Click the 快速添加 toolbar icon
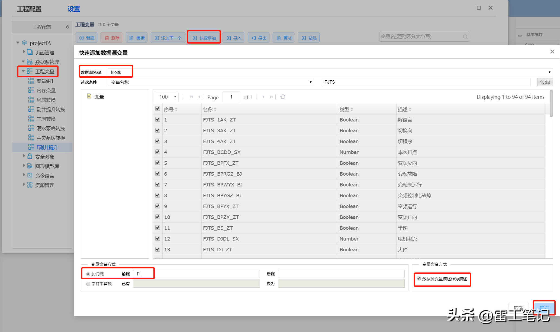This screenshot has height=332, width=560. click(195, 38)
